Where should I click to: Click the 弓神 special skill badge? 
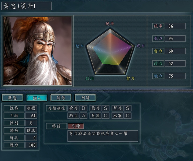(76, 126)
